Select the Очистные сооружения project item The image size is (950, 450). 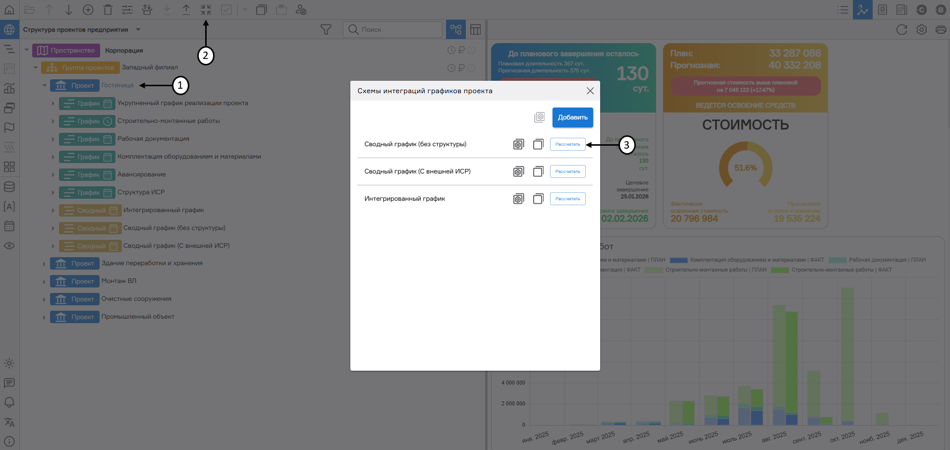pyautogui.click(x=136, y=299)
